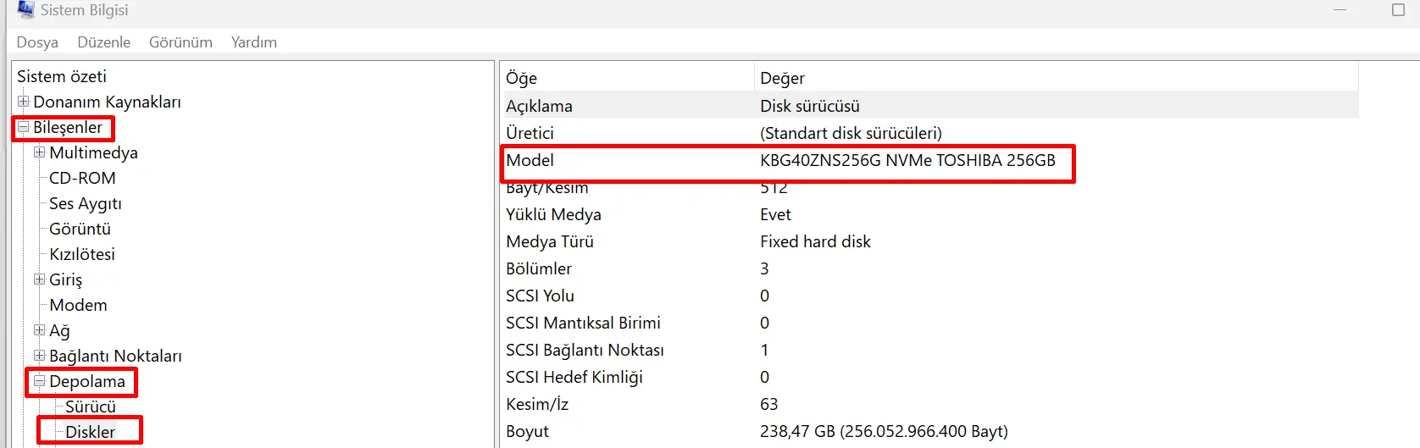The image size is (1420, 448).
Task: Expand the Giriş branch
Action: (40, 279)
